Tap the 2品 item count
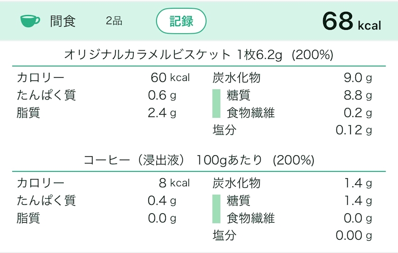Viewport: 398px width, 253px height. [x=114, y=21]
